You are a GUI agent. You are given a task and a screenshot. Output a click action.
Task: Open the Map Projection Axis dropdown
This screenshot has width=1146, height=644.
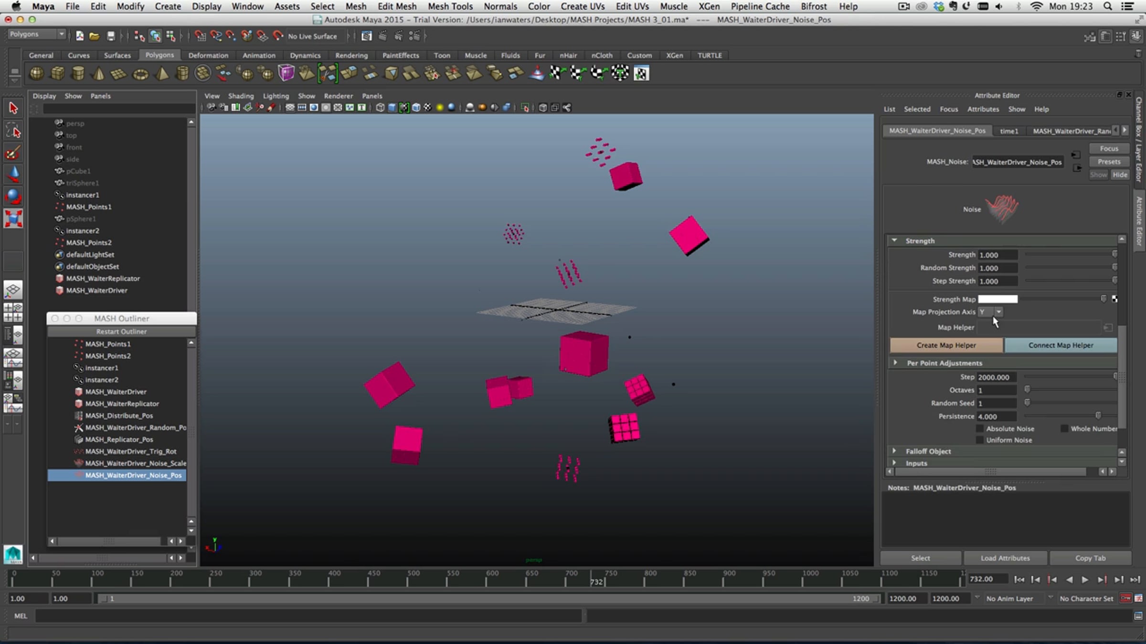point(990,312)
